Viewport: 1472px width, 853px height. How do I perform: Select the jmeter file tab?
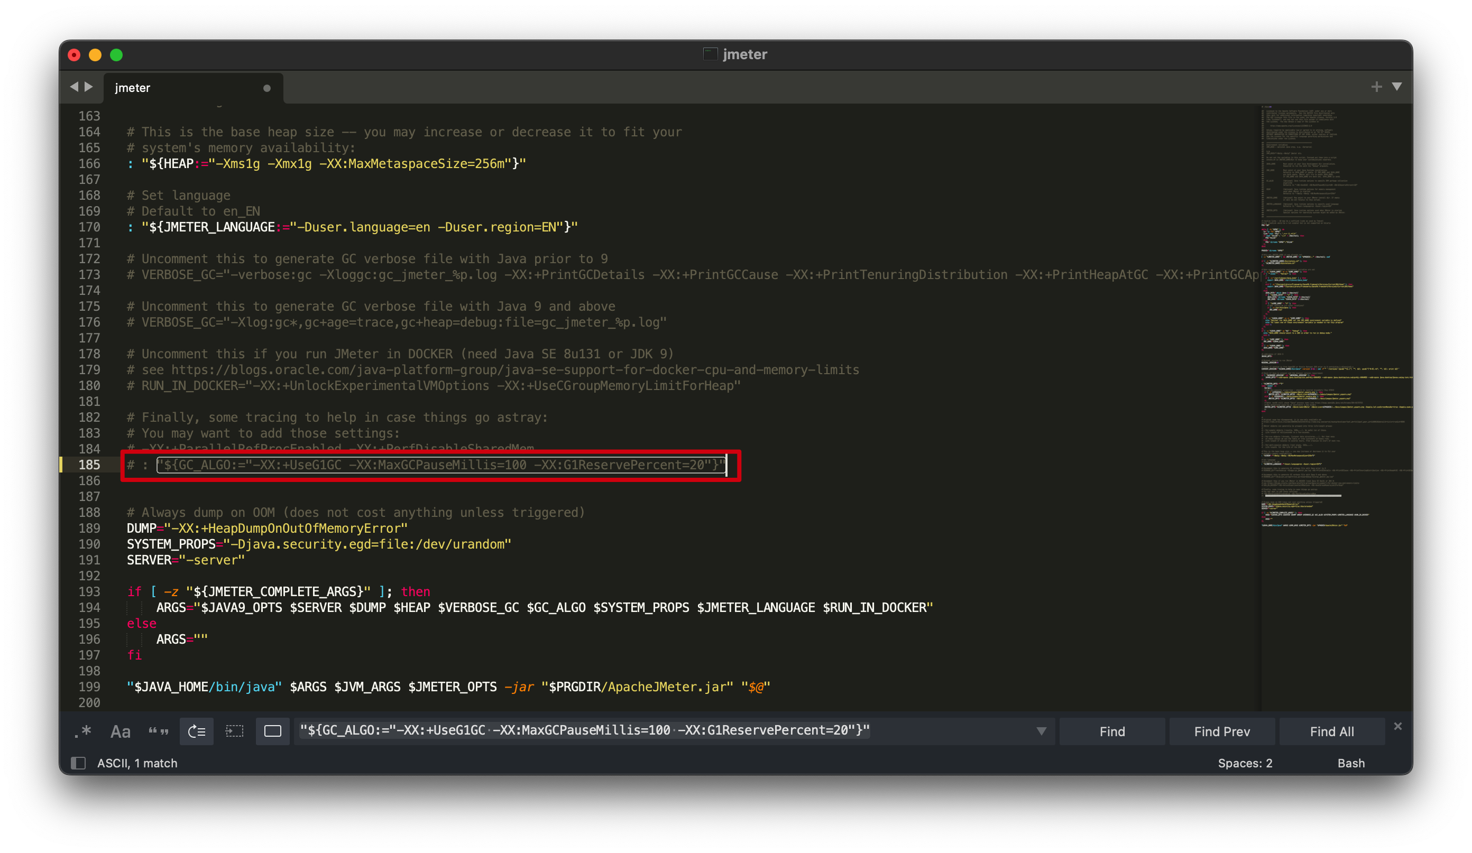coord(194,88)
